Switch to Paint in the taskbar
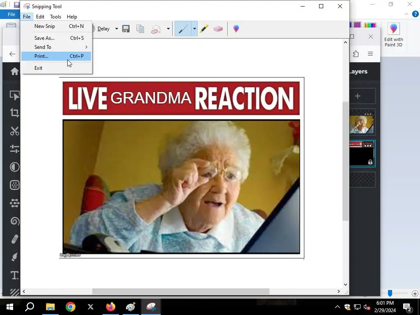The image size is (420, 315). tap(131, 307)
